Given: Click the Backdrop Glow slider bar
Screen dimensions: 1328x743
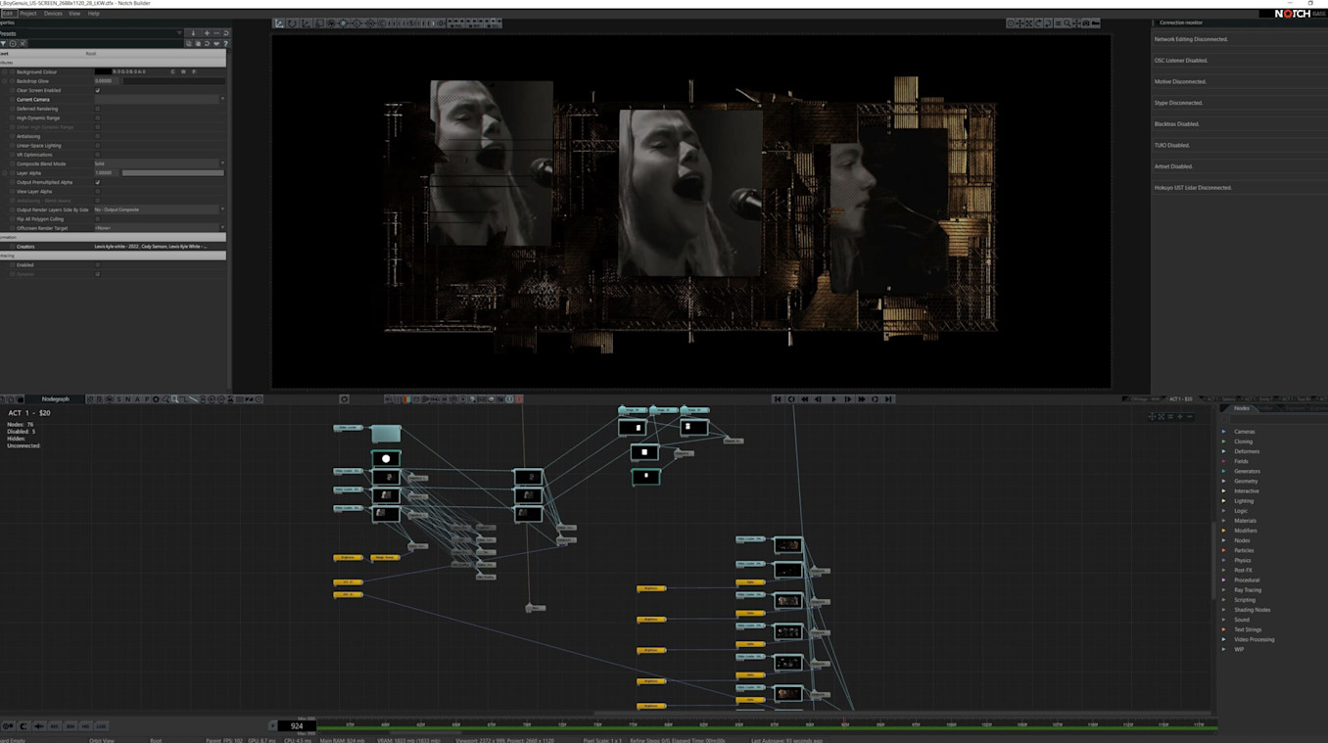Looking at the screenshot, I should coord(172,81).
